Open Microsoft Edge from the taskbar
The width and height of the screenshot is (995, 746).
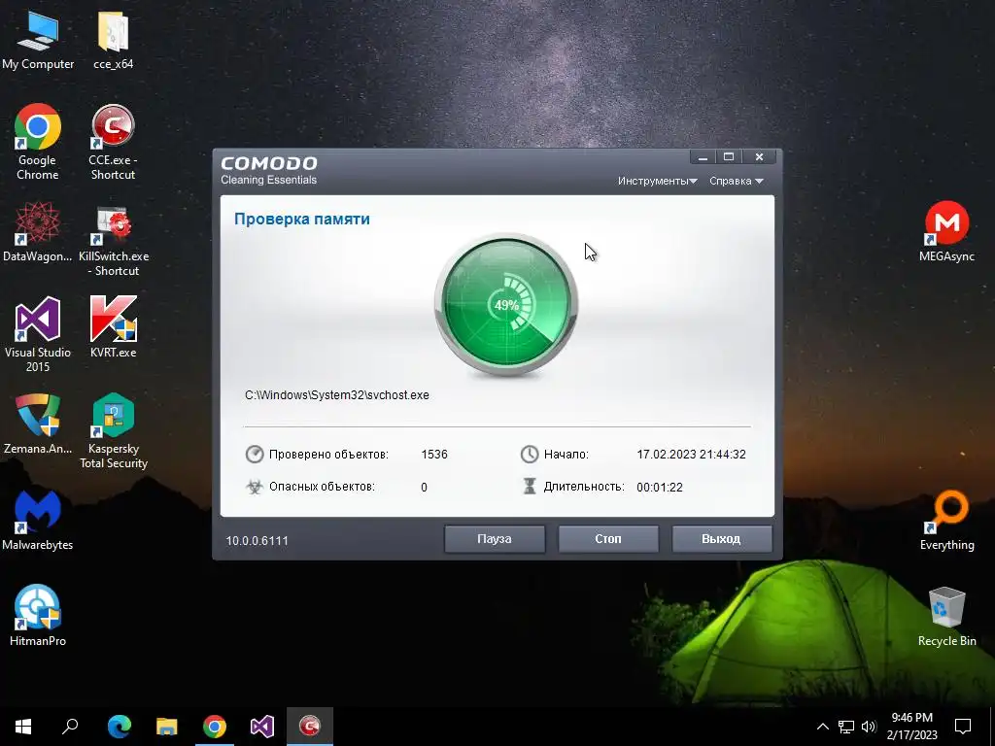[x=119, y=727]
